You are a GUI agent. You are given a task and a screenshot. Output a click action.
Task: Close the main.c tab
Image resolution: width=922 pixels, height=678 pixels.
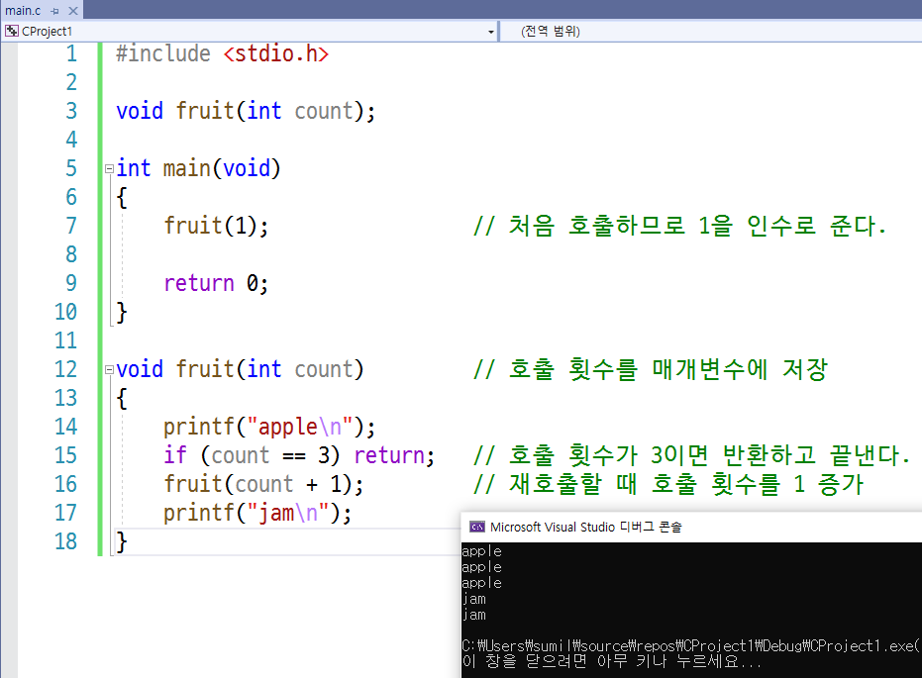pyautogui.click(x=73, y=11)
